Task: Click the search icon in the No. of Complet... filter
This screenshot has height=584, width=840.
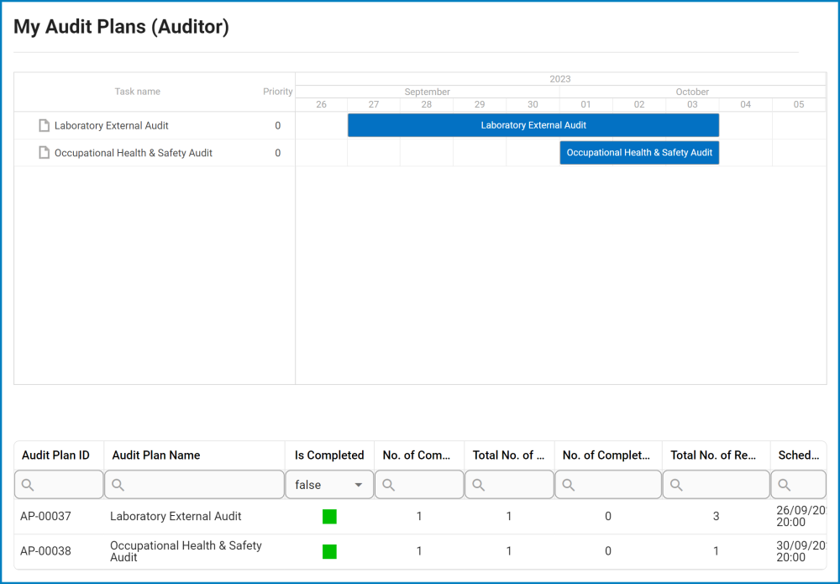Action: pos(571,484)
